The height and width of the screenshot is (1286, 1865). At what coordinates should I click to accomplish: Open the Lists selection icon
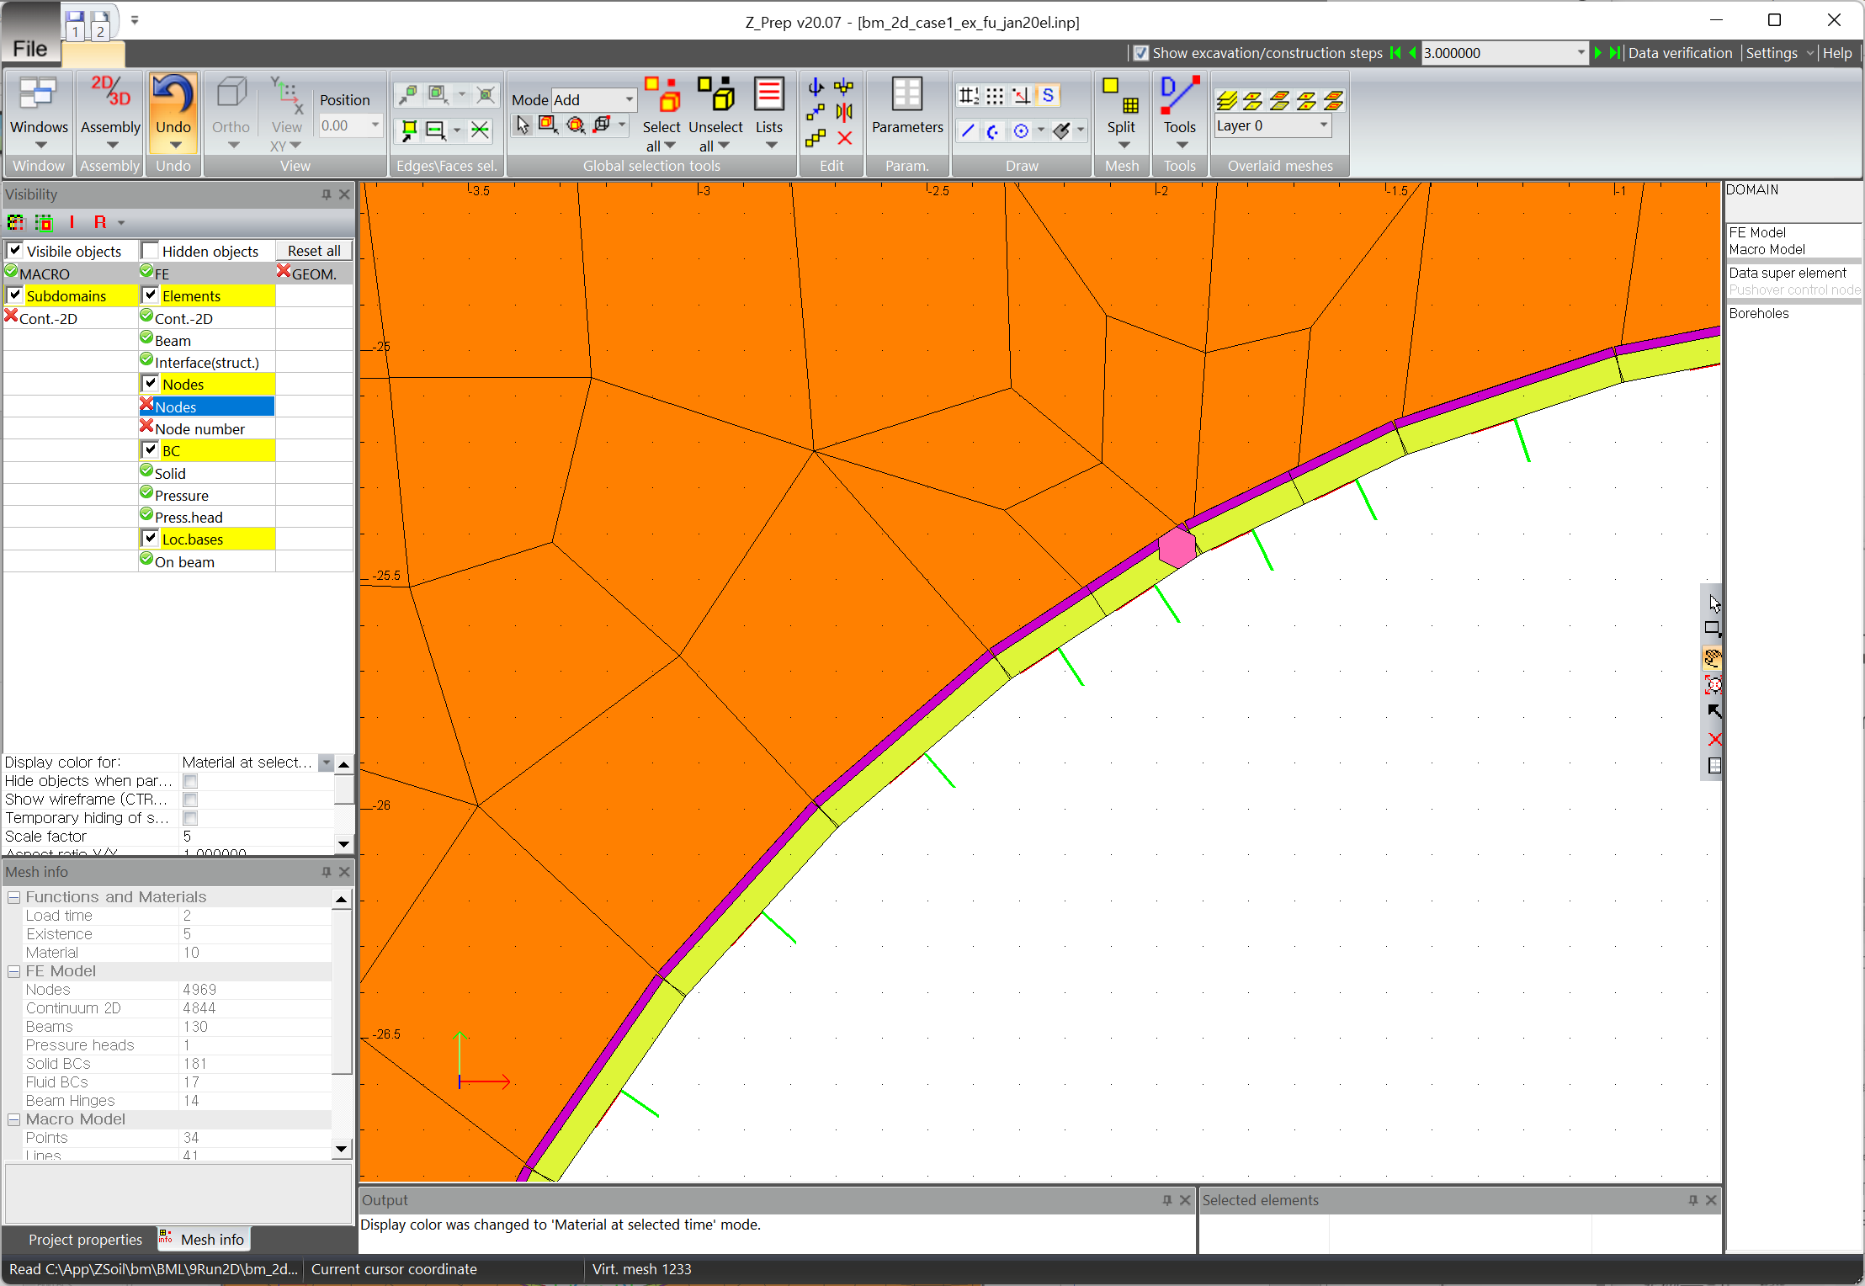click(768, 95)
